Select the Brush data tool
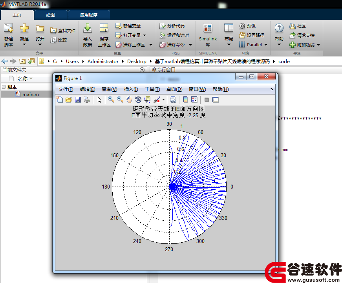This screenshot has width=342, height=283. click(x=157, y=100)
